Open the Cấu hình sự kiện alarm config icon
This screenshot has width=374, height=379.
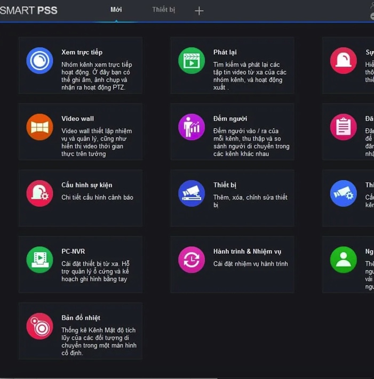point(39,193)
